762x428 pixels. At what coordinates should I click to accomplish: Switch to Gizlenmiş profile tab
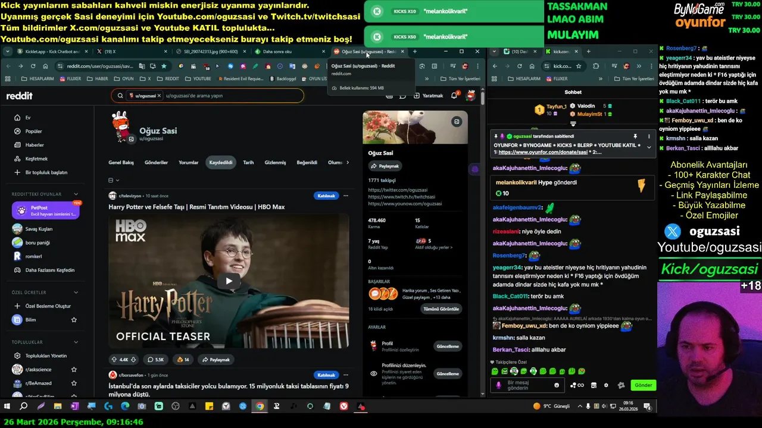click(x=275, y=162)
